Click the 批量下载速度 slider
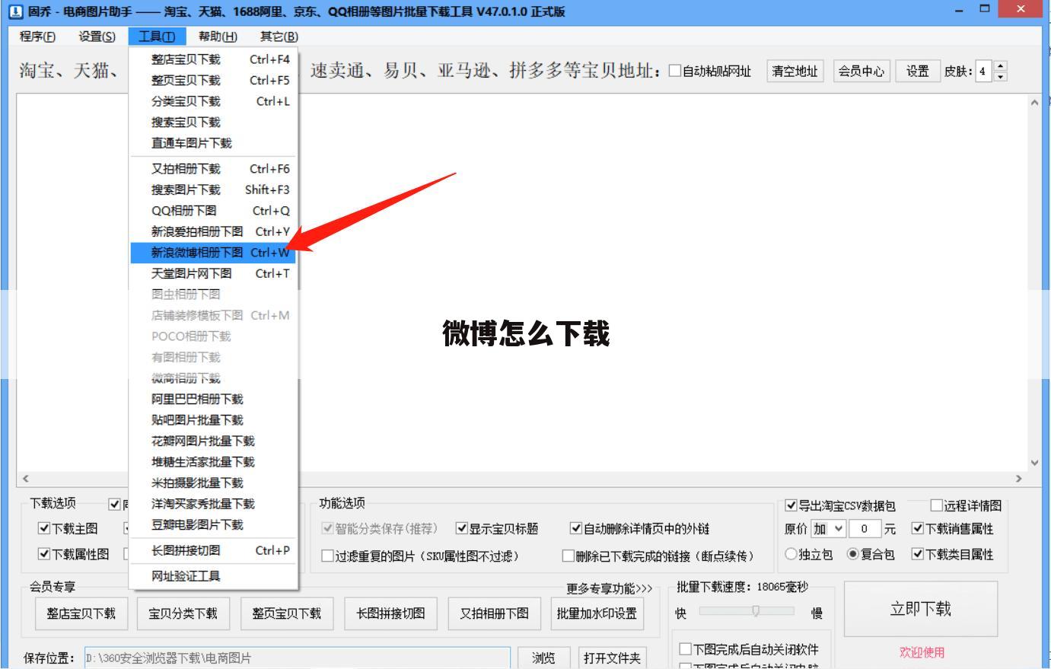The image size is (1051, 669). (747, 610)
